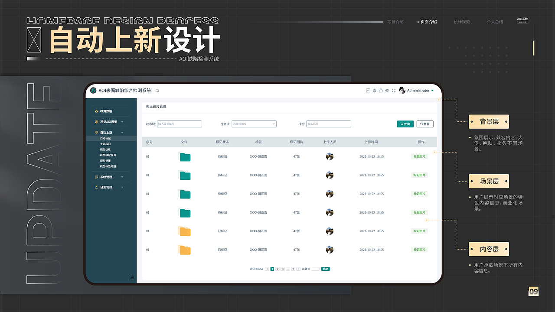Expand the 视觉AOI模型 menu arrow

pos(122,122)
